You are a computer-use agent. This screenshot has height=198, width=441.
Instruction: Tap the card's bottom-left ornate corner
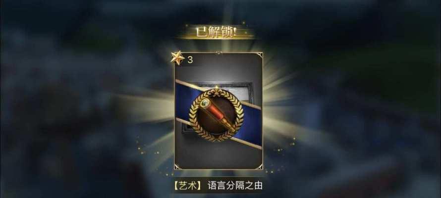(177, 166)
